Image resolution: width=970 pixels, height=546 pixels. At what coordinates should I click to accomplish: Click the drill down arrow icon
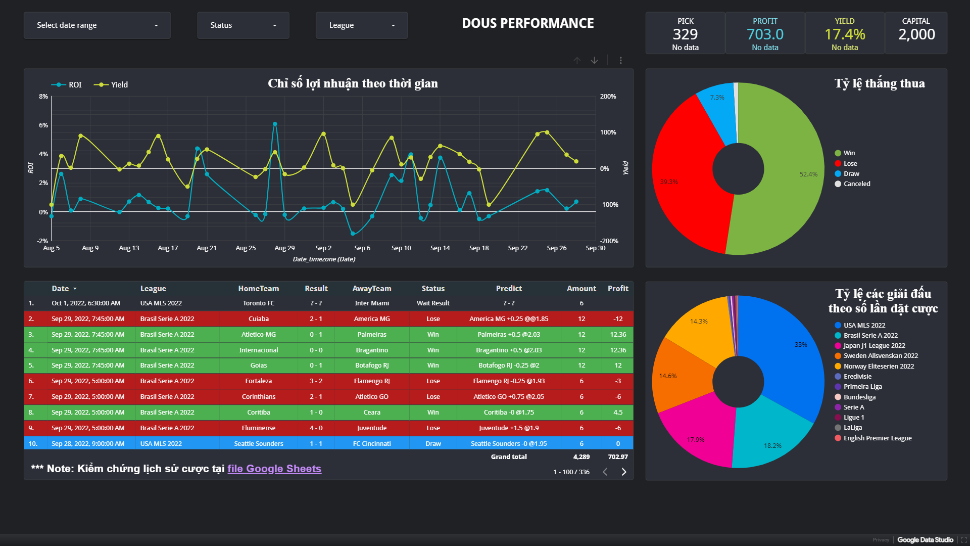(595, 60)
